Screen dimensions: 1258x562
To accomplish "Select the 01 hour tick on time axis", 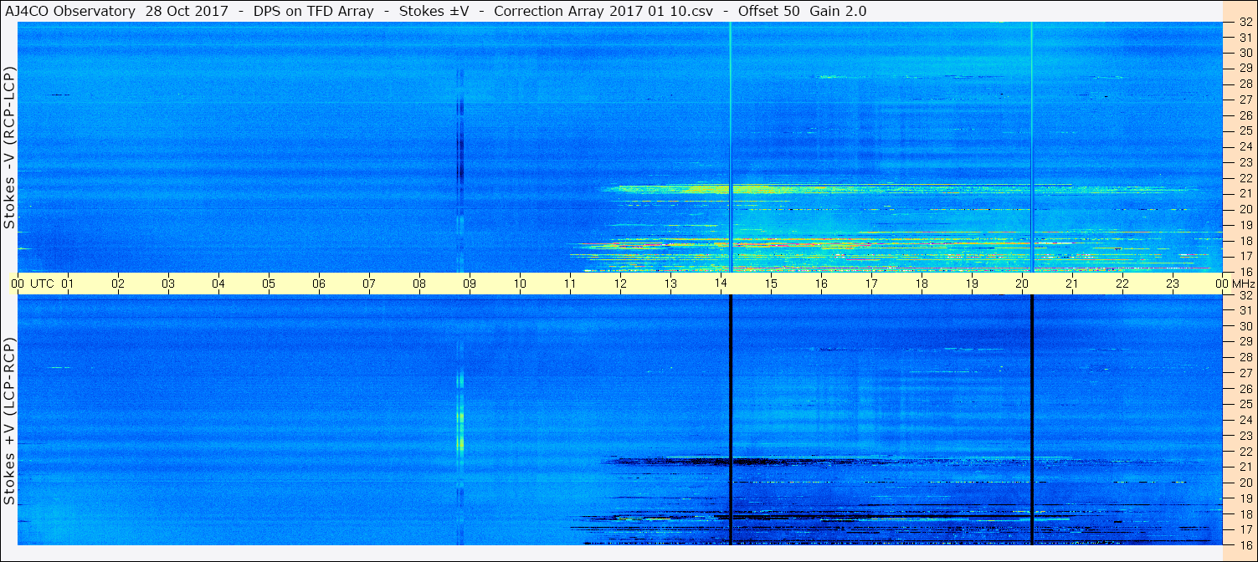I will pos(68,284).
